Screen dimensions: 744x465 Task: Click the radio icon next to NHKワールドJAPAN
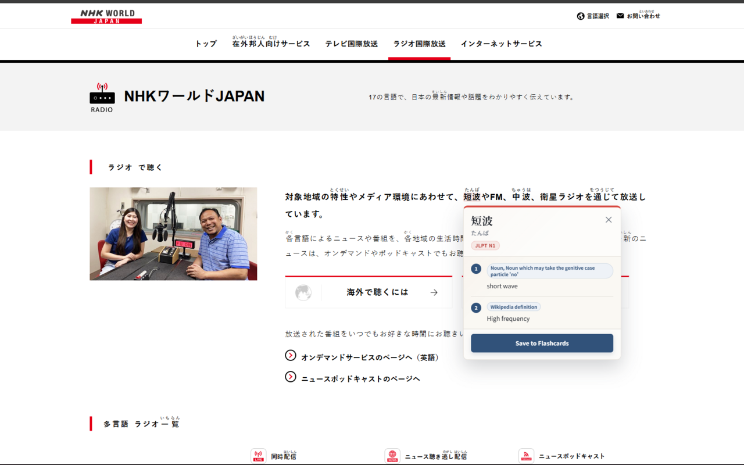[102, 97]
